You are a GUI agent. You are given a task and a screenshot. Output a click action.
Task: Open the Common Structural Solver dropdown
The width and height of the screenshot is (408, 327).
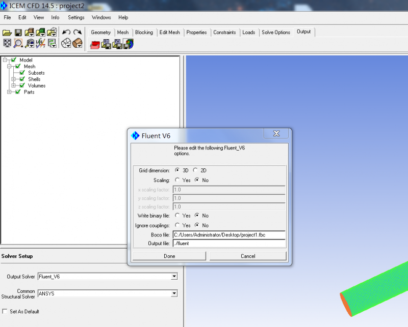pos(174,293)
